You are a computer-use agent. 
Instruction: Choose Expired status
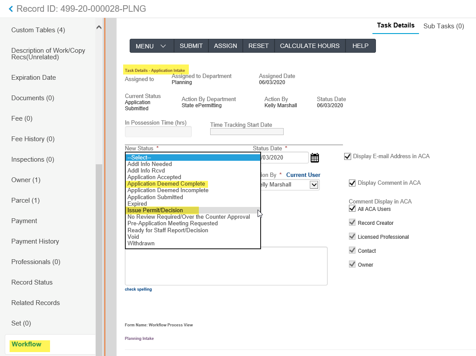[193, 203]
